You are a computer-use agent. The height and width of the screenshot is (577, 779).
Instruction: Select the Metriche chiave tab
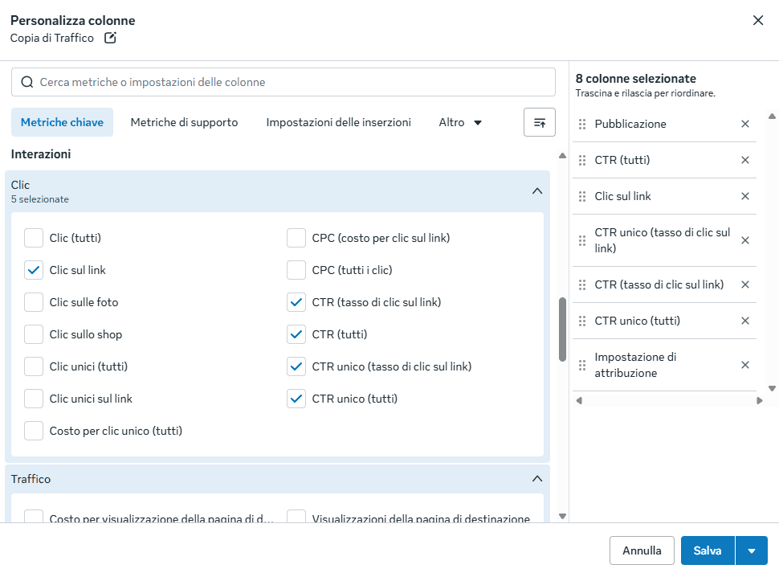click(x=62, y=122)
